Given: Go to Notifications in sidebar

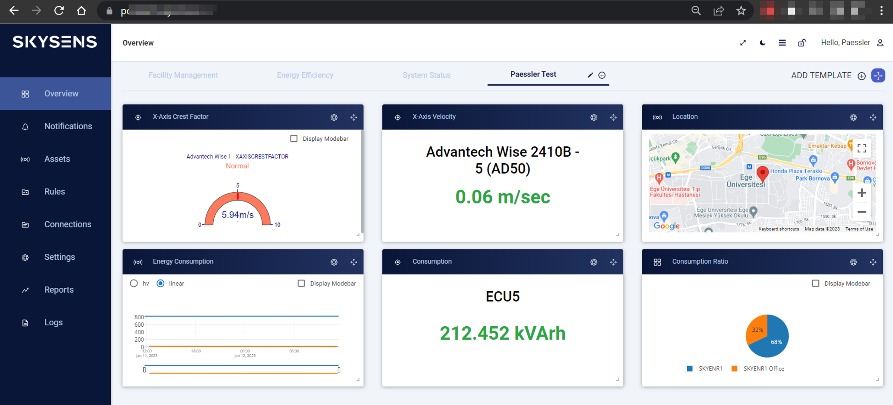Looking at the screenshot, I should (x=68, y=126).
